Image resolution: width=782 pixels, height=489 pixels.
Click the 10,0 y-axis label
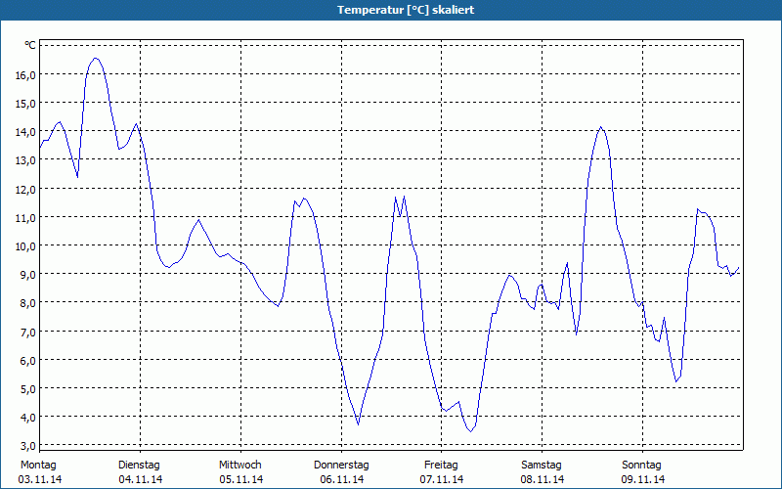[x=25, y=246]
